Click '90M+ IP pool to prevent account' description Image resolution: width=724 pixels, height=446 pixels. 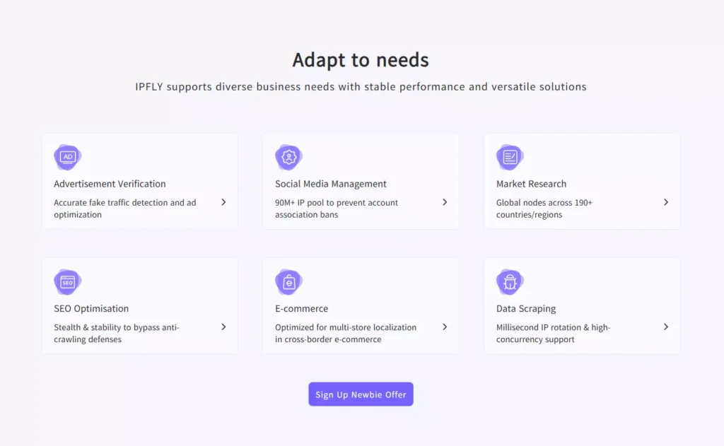click(x=336, y=203)
